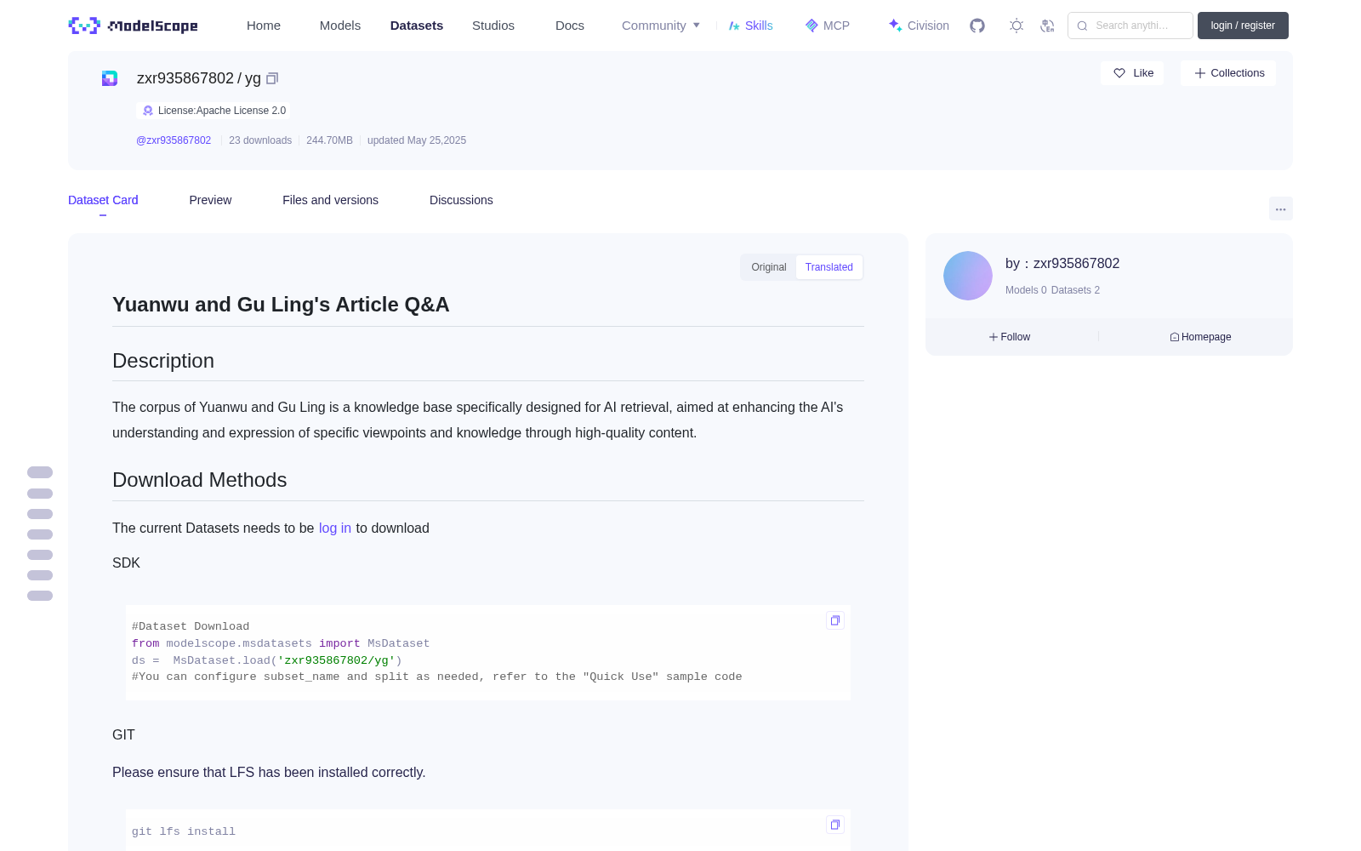The height and width of the screenshot is (851, 1361).
Task: Click the 'Download Methods' heading
Action: (x=200, y=480)
